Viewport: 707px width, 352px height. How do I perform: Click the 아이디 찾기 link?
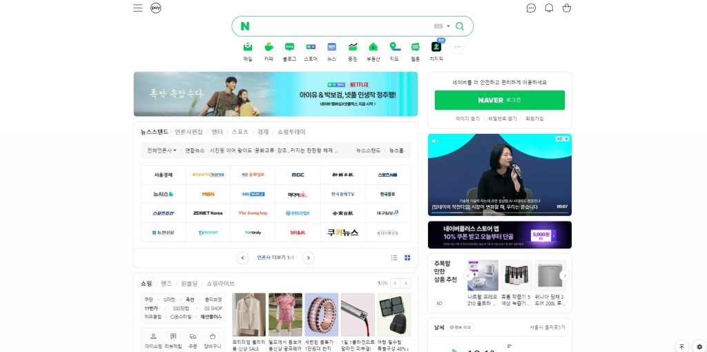coord(467,119)
